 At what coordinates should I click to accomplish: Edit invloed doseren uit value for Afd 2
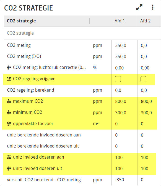point(144,169)
